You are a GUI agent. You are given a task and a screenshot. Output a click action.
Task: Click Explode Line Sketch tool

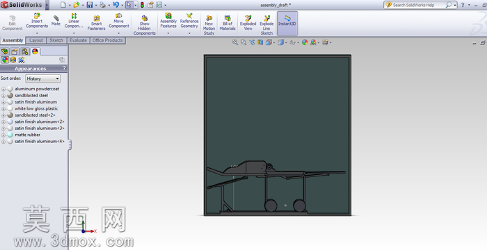tap(266, 26)
